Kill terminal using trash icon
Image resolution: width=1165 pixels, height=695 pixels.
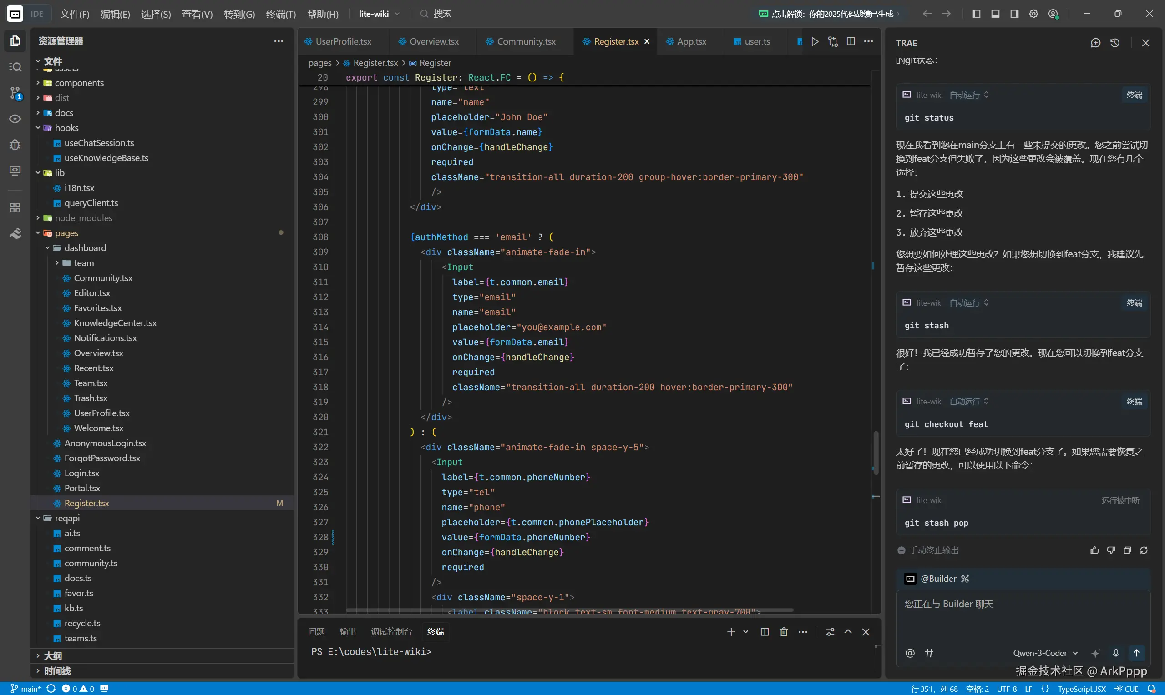[x=784, y=632]
